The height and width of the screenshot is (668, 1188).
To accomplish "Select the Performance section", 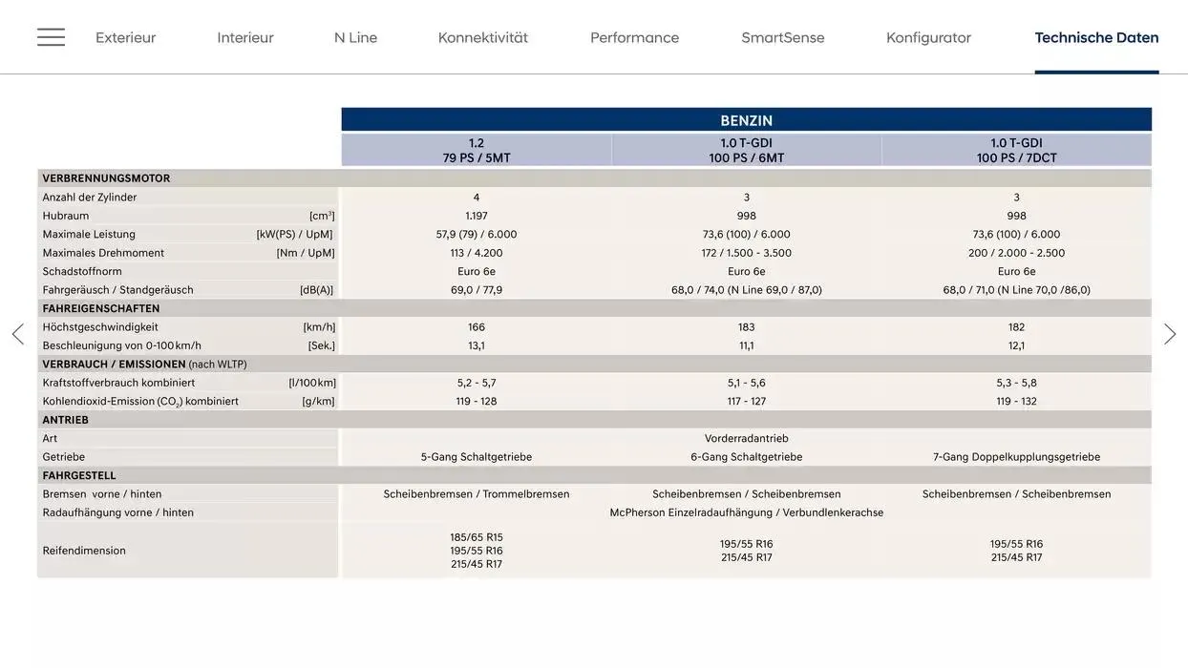I will 634,36.
